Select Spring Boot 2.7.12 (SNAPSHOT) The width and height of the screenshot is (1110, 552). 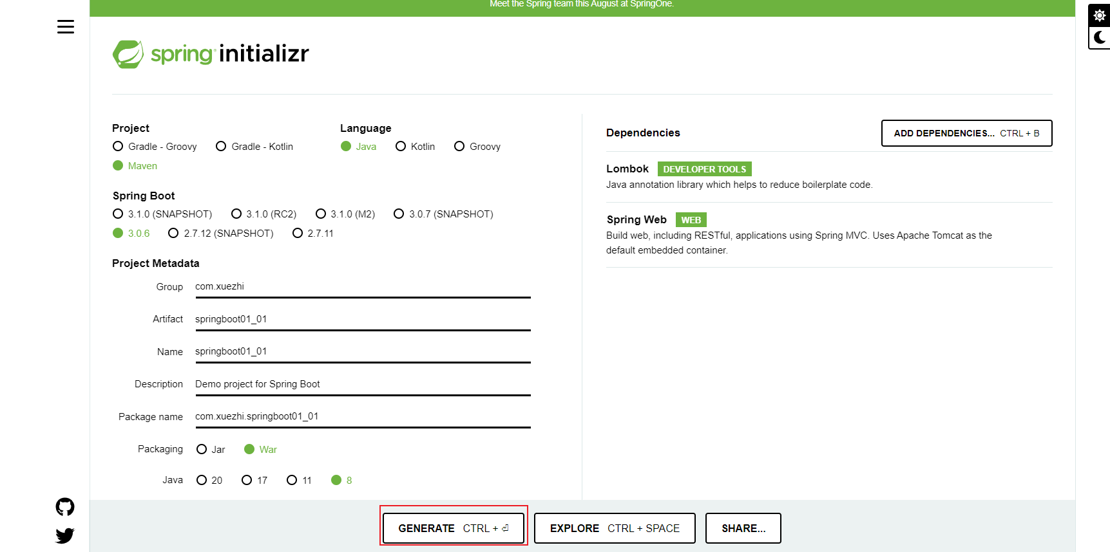(221, 234)
